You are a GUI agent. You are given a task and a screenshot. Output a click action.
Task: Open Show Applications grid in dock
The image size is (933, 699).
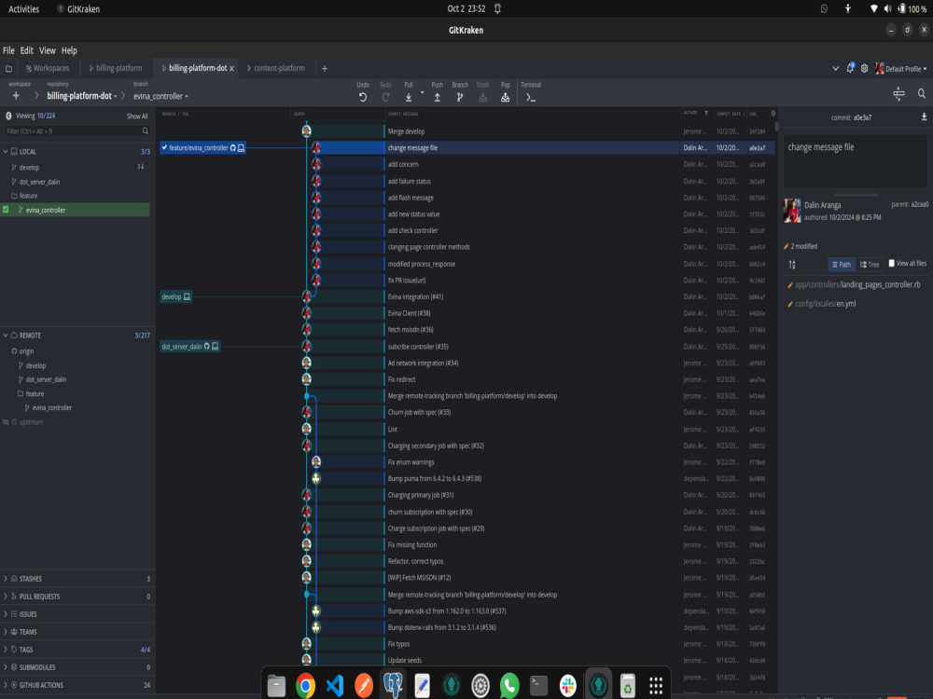pyautogui.click(x=656, y=686)
